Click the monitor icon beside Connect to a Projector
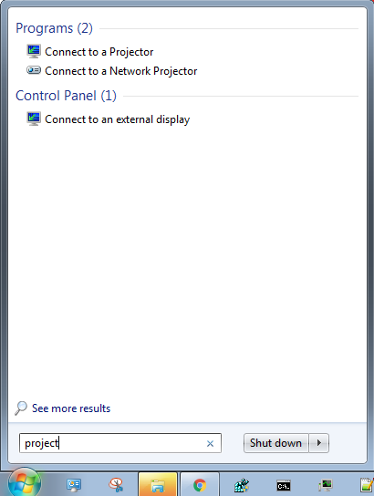This screenshot has width=374, height=496. [x=34, y=51]
